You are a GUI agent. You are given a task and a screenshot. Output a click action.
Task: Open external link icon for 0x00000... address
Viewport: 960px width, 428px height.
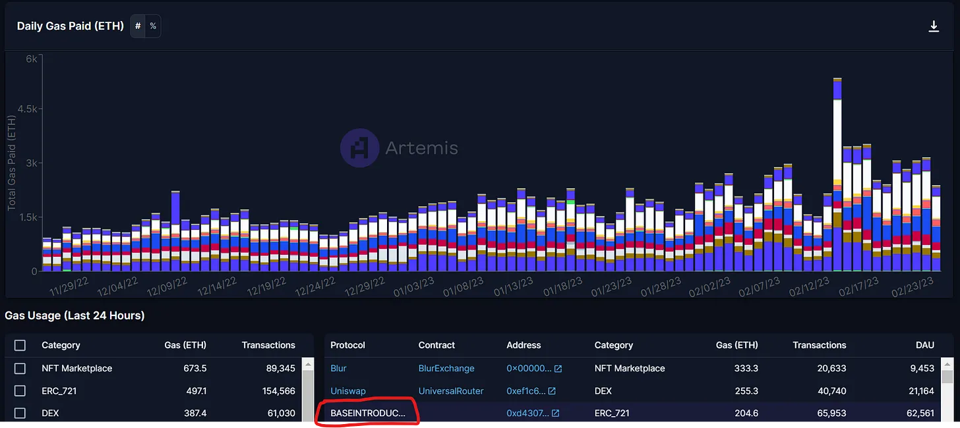(x=558, y=369)
